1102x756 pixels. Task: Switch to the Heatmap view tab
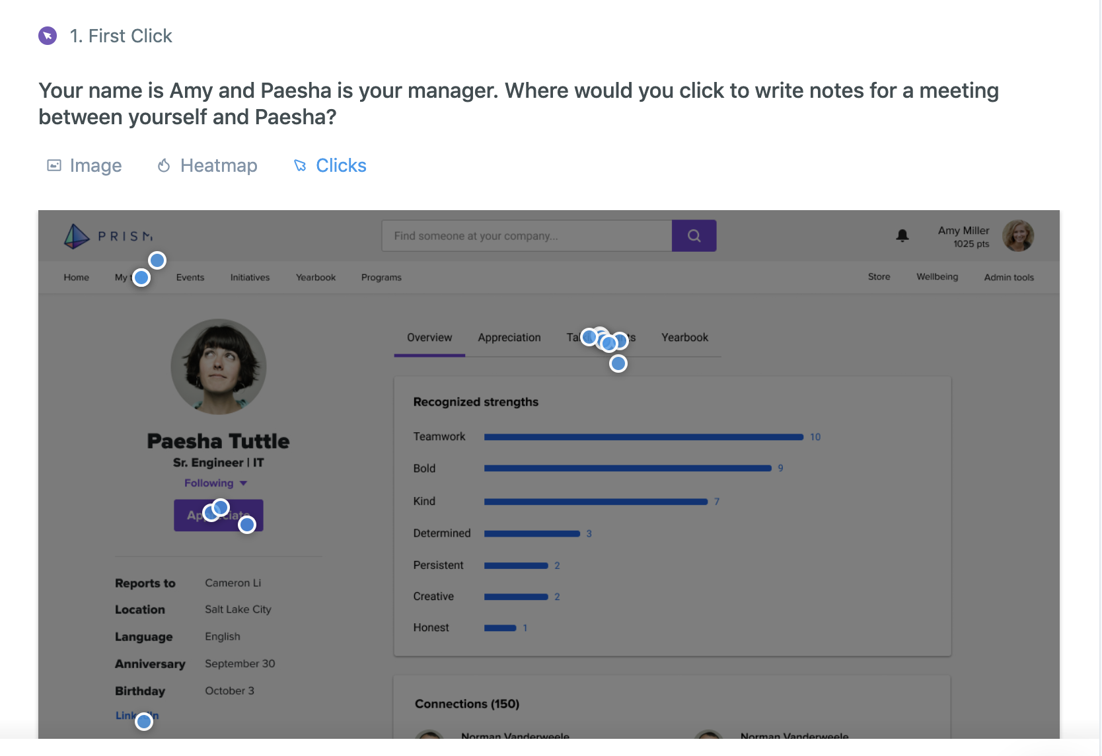pos(207,165)
